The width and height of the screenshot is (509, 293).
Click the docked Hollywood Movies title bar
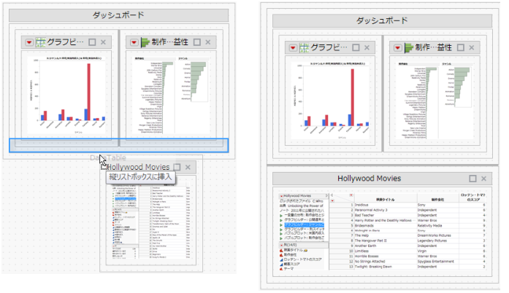click(382, 179)
